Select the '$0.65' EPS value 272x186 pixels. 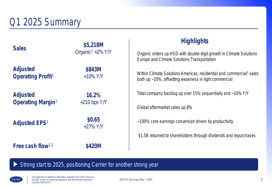point(93,119)
